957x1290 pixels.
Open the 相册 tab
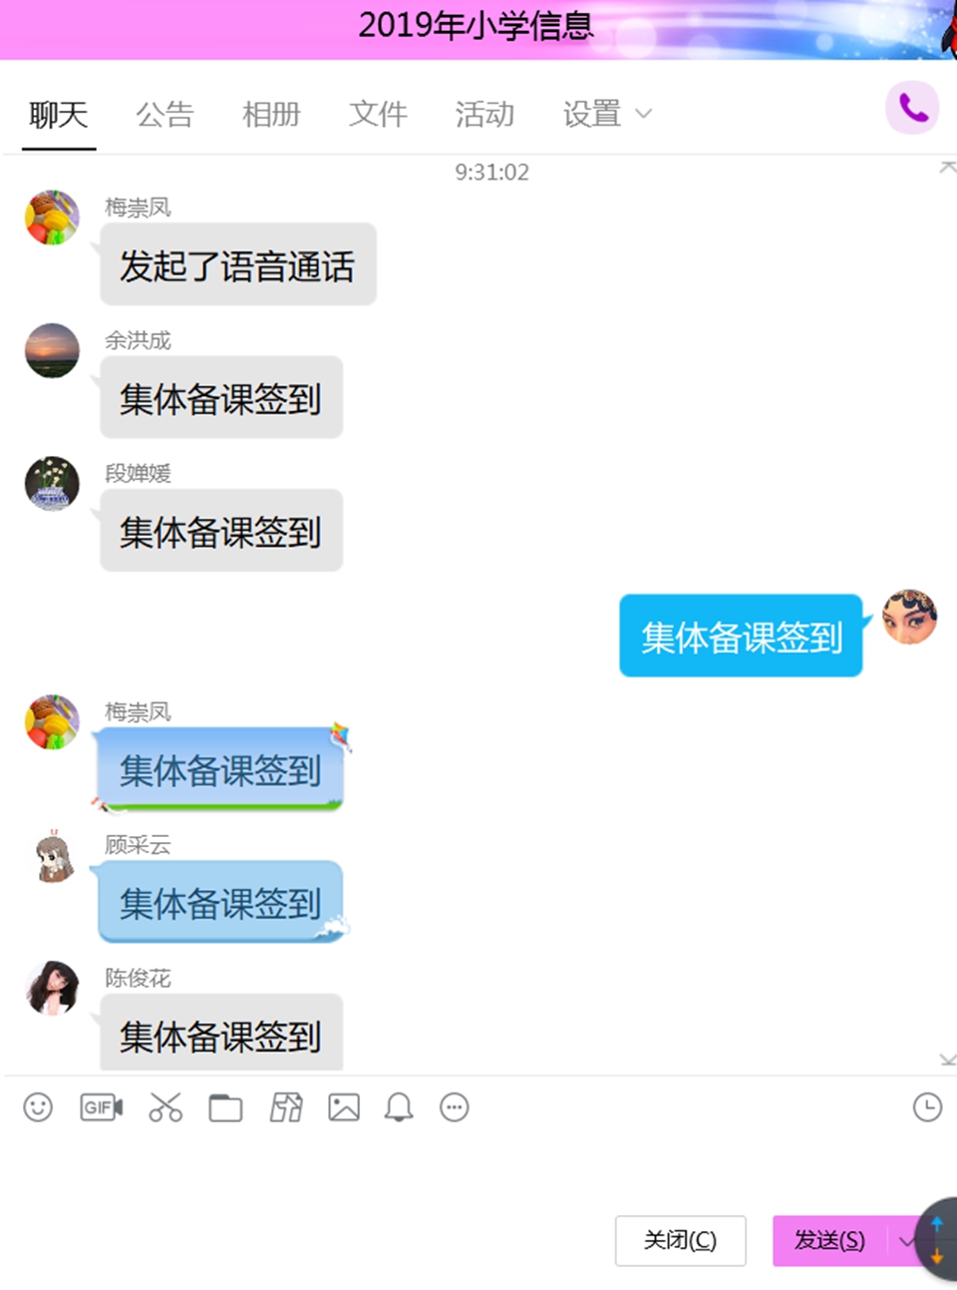pyautogui.click(x=271, y=115)
